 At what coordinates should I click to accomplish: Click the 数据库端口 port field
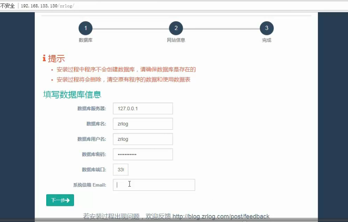(x=121, y=170)
